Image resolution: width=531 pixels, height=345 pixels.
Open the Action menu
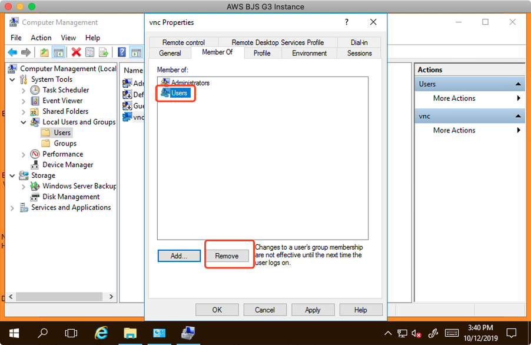point(41,38)
